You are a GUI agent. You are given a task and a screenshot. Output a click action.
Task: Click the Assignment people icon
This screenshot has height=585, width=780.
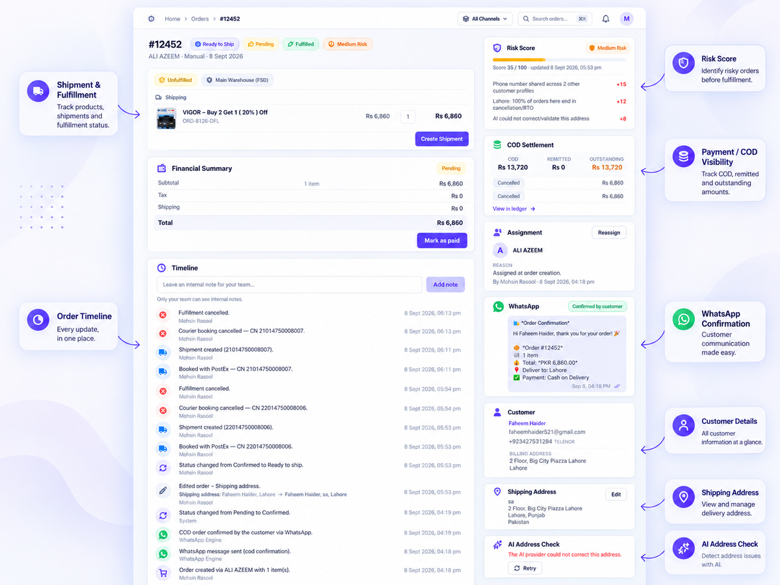tap(497, 232)
